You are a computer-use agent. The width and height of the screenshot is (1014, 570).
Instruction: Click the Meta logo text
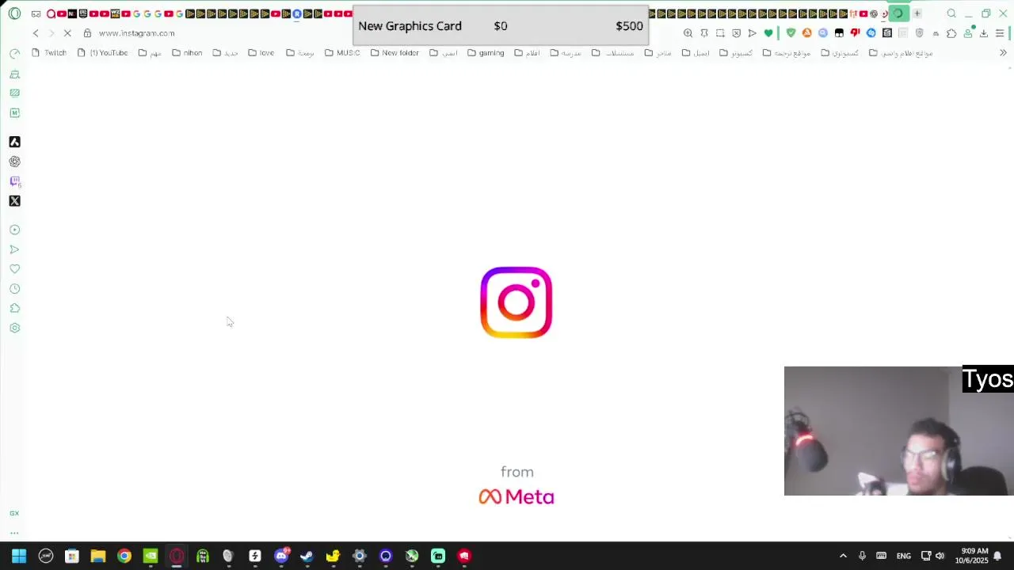517,496
